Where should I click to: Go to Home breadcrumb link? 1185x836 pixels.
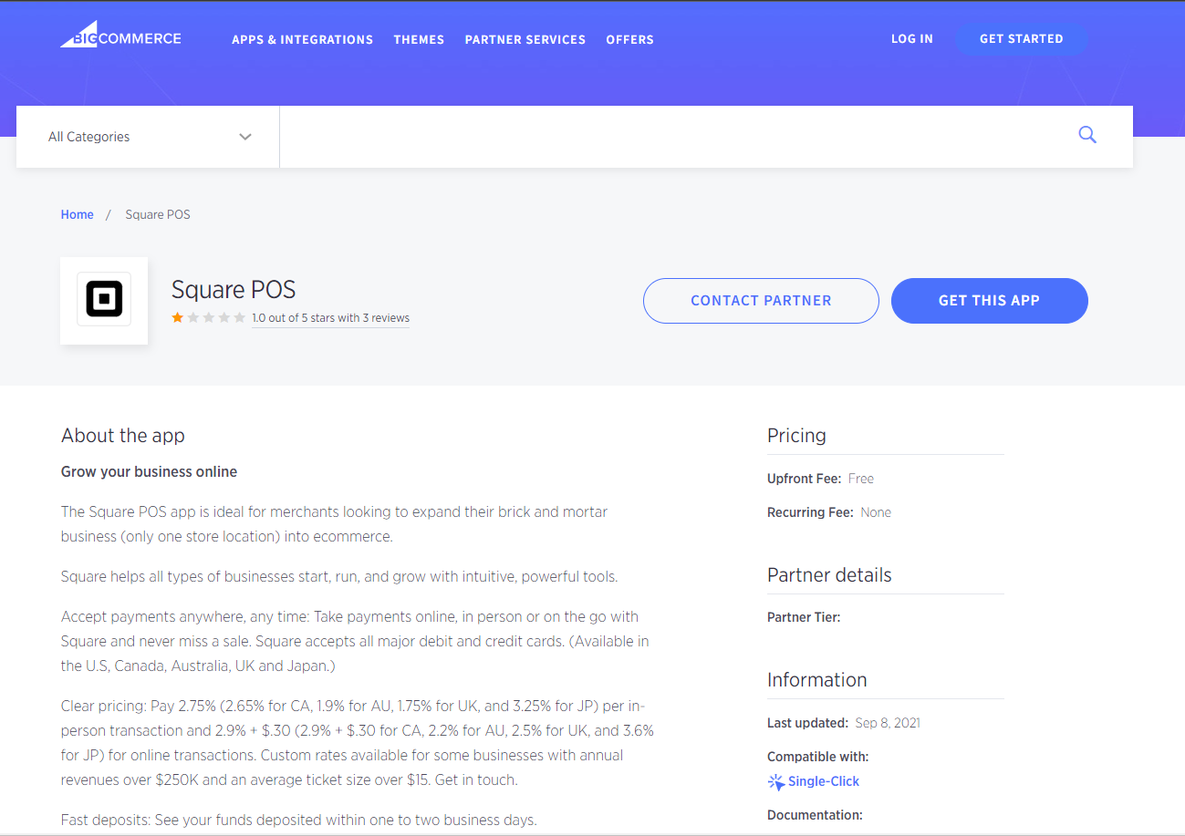[77, 214]
